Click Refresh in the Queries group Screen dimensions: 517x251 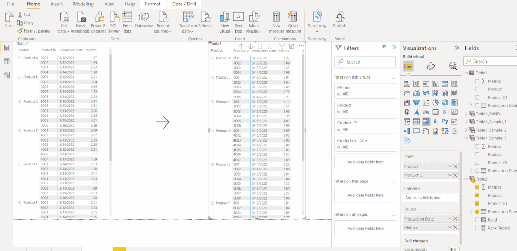pos(205,20)
